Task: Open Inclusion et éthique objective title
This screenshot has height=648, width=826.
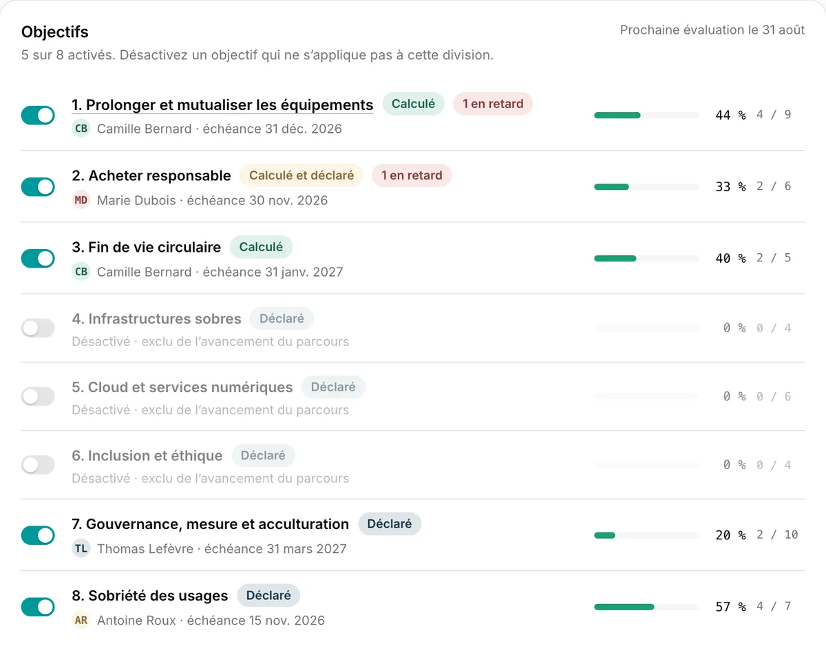Action: tap(147, 456)
